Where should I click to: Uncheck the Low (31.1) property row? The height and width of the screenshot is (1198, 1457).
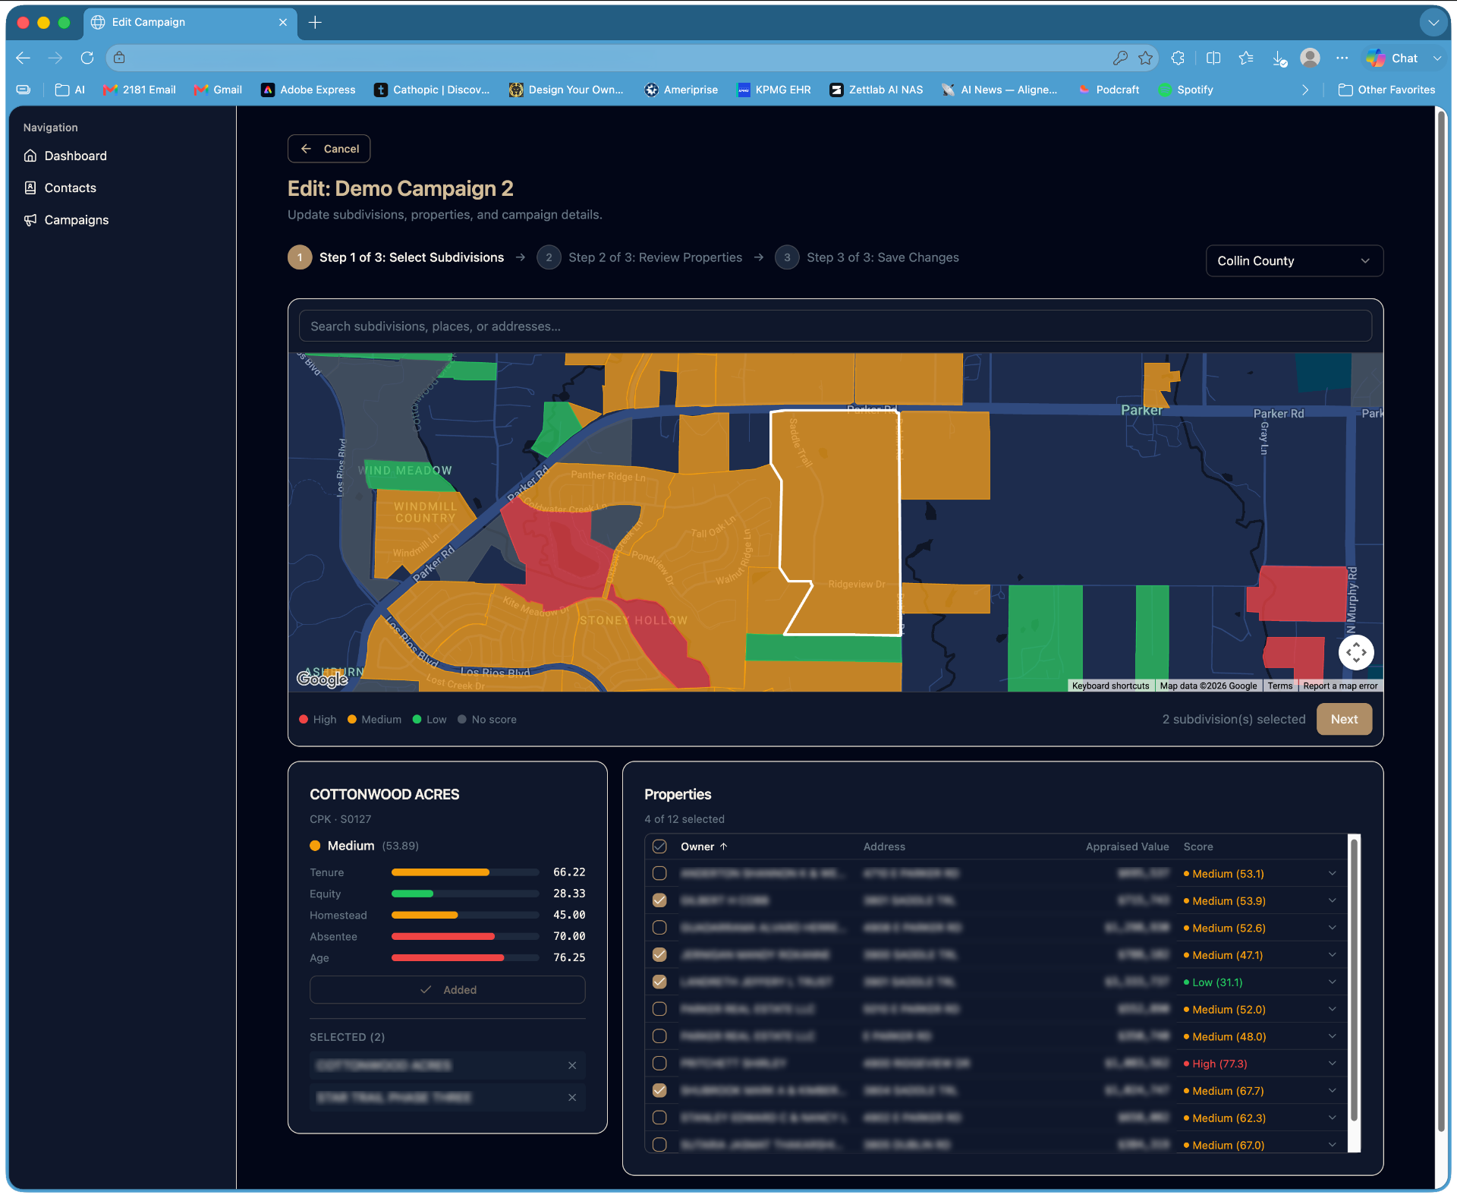(659, 982)
